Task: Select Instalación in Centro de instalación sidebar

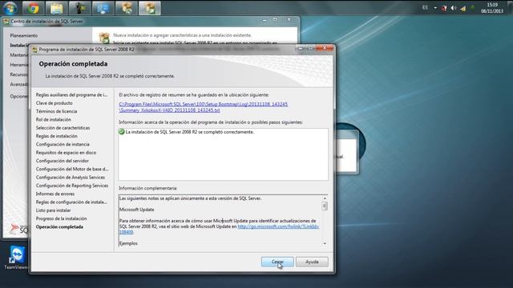Action: 19,45
